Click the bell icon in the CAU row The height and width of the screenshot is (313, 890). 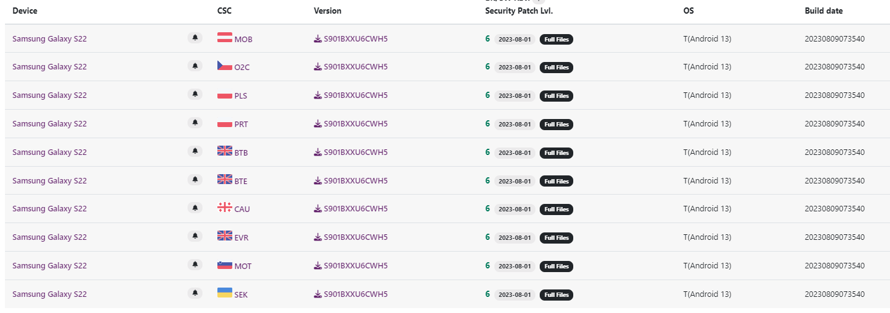click(195, 208)
